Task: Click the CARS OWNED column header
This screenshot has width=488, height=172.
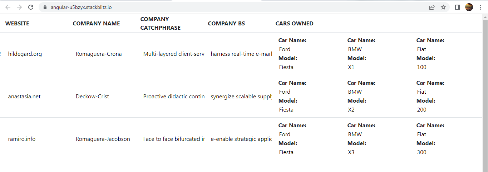Action: tap(294, 24)
